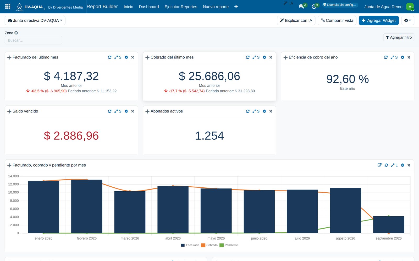Click the Report Builder title
419x261 pixels.
point(102,7)
